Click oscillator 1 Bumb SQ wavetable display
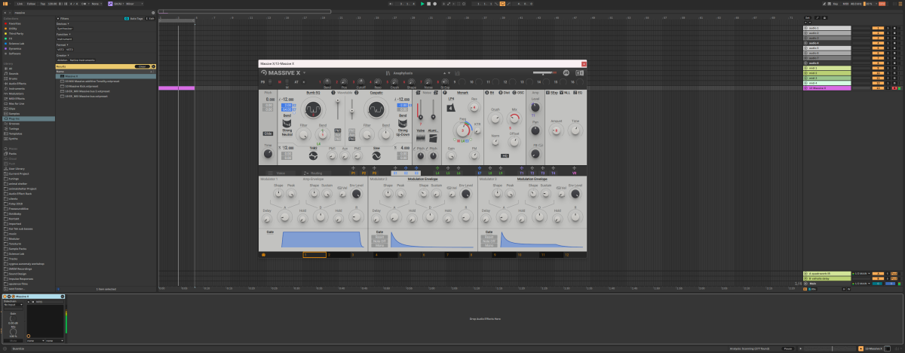The height and width of the screenshot is (353, 905). (x=312, y=110)
